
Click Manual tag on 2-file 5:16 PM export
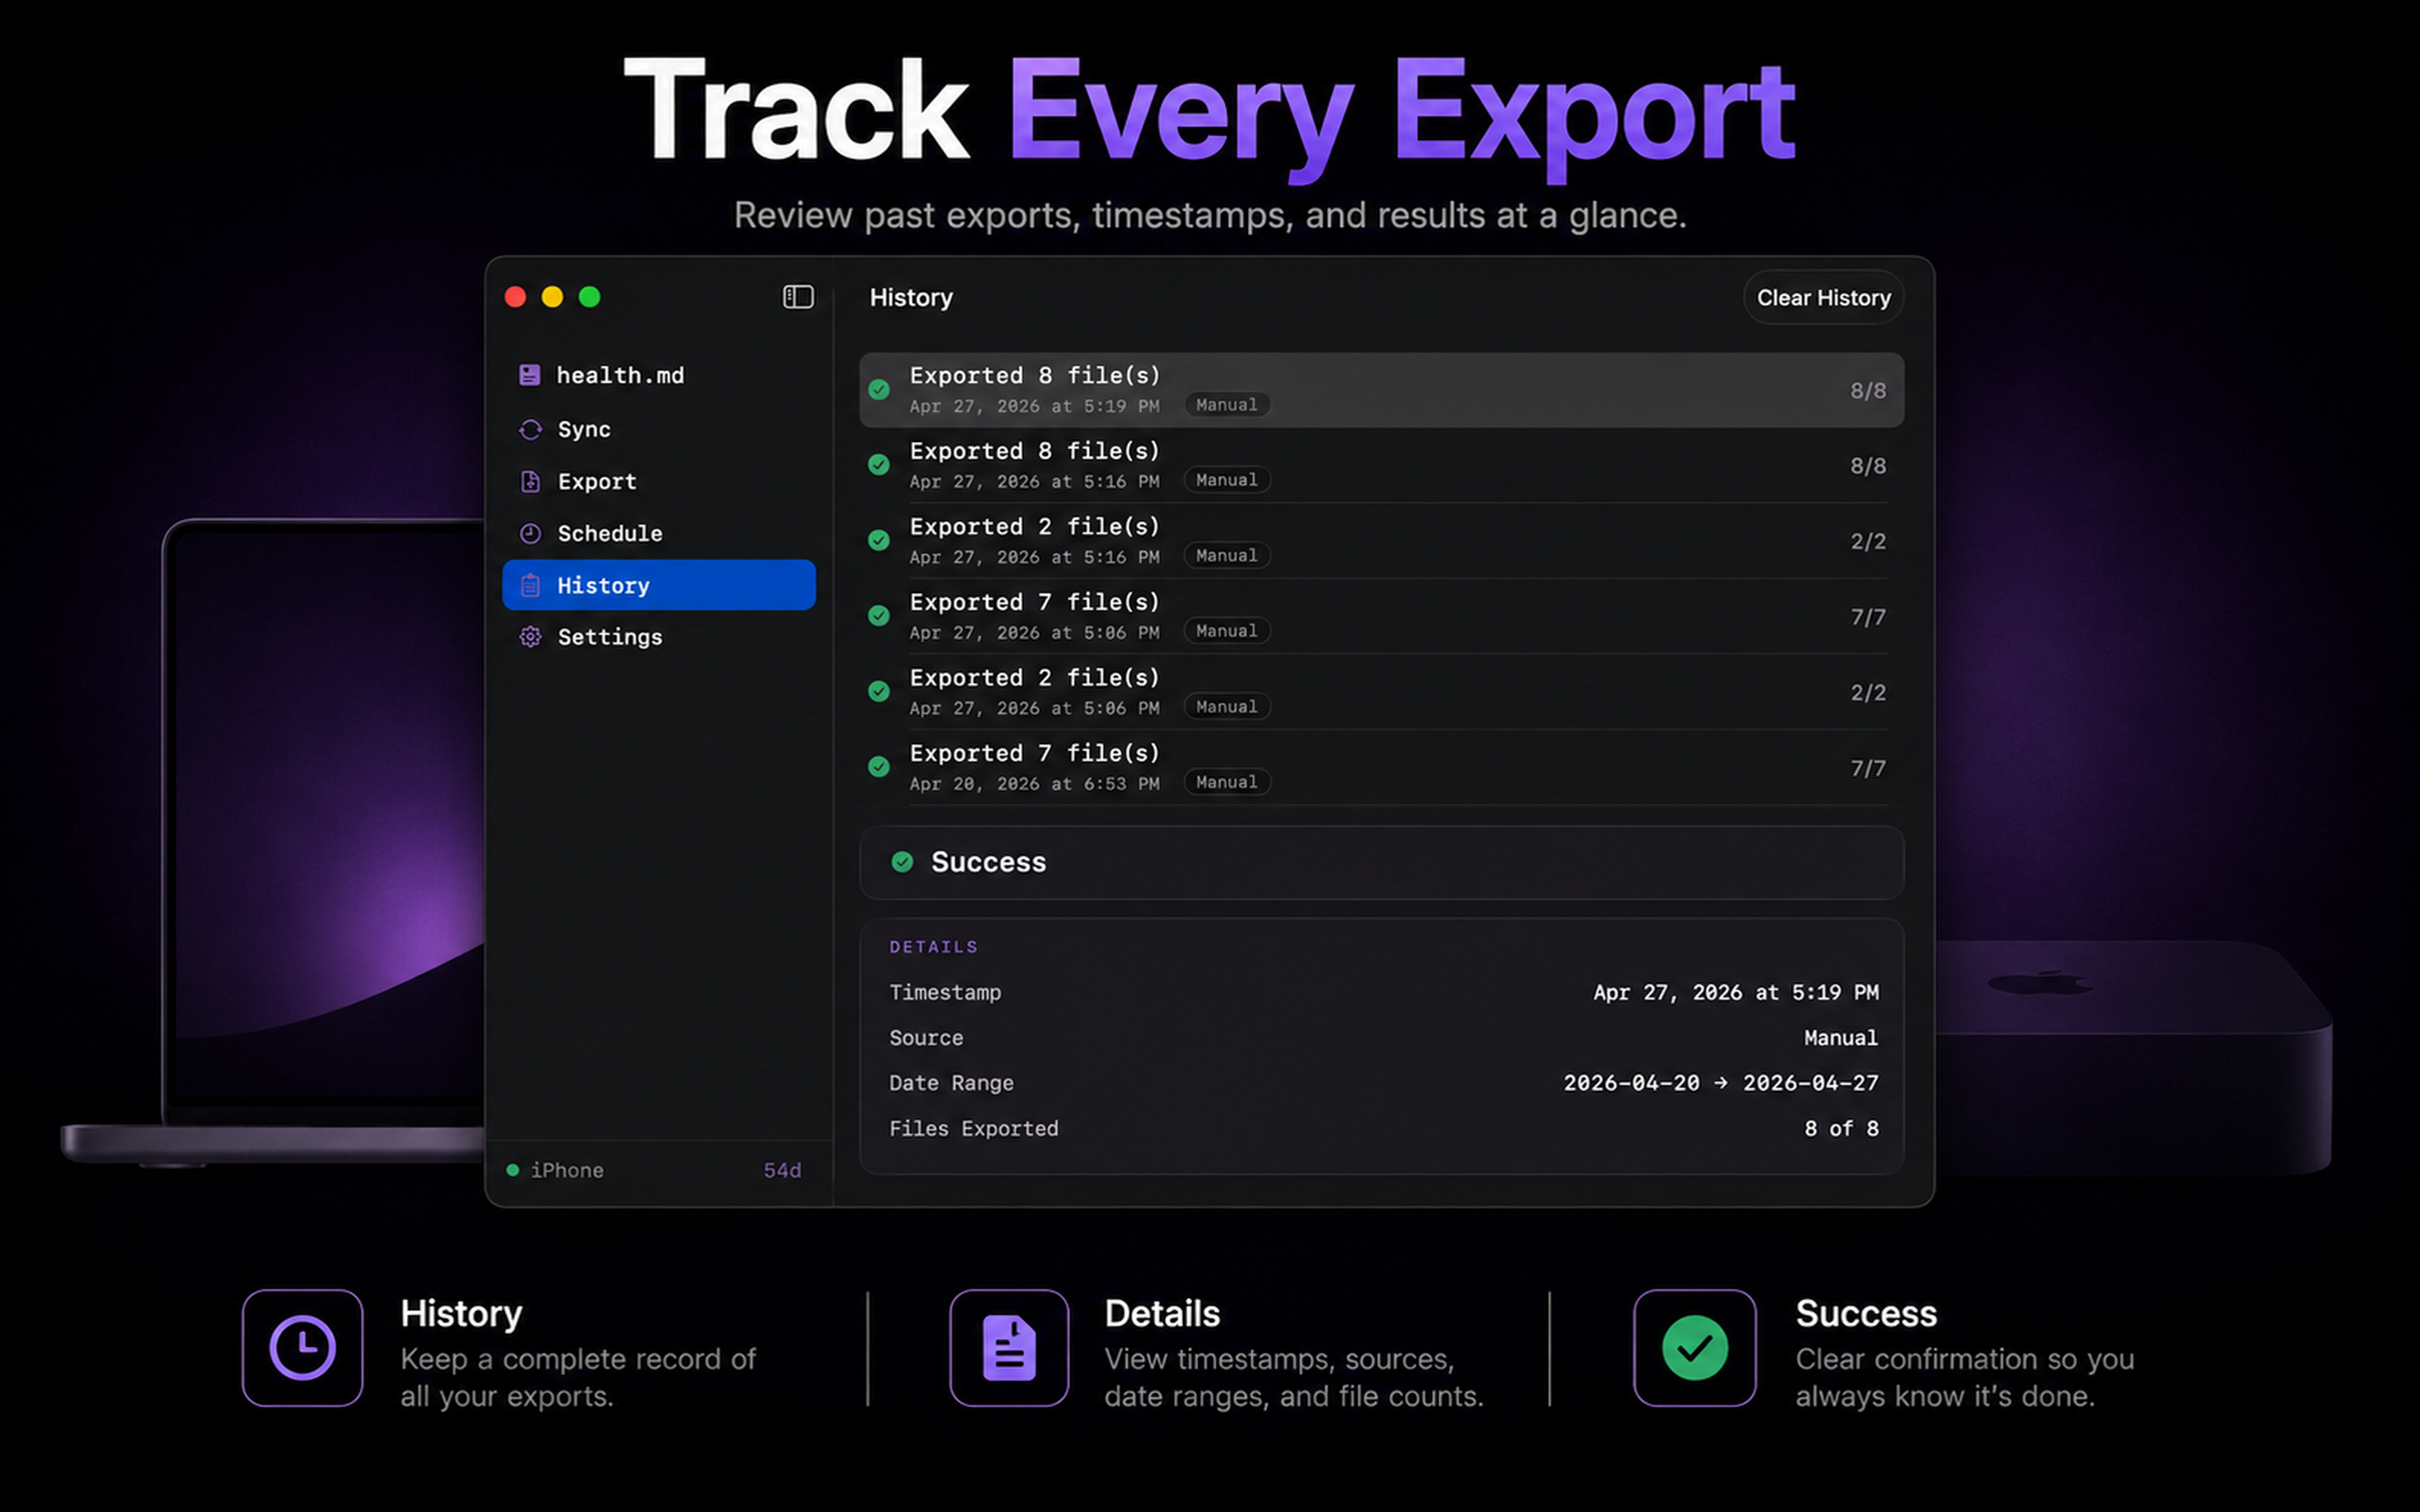point(1227,556)
